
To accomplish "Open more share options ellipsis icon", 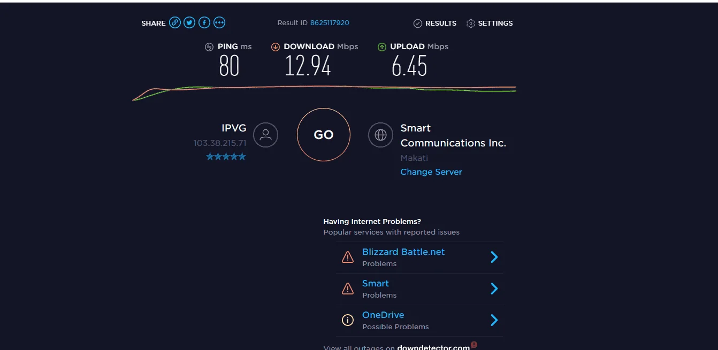I will coord(219,22).
